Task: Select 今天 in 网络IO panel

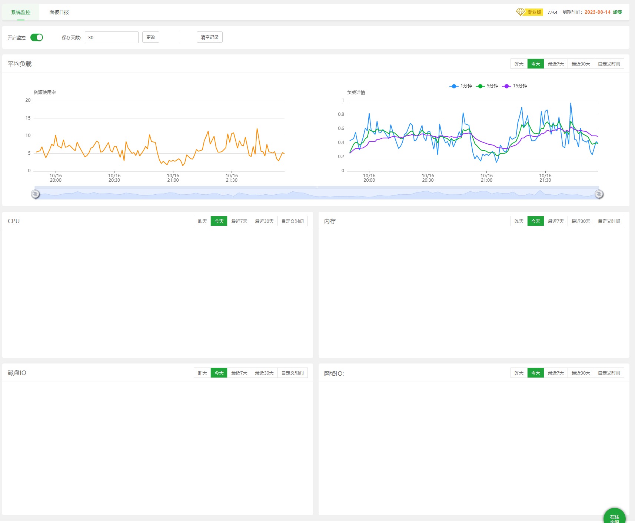Action: tap(536, 373)
